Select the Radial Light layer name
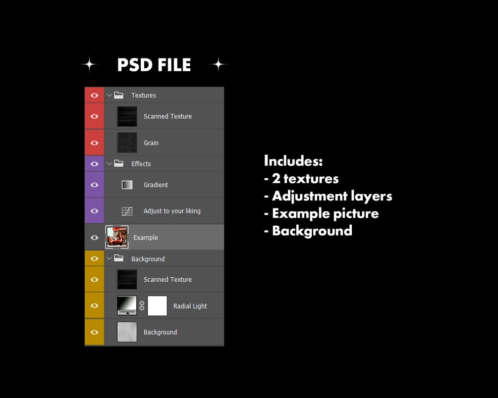This screenshot has height=398, width=498. [190, 306]
